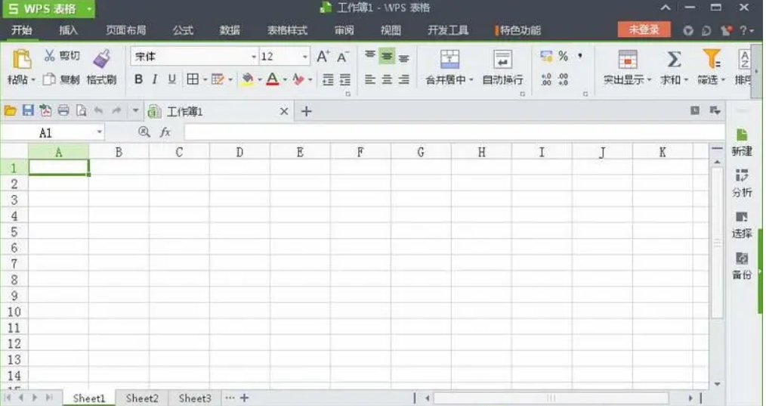Apply percent style format
Viewport: 766px width, 406px height.
(564, 56)
